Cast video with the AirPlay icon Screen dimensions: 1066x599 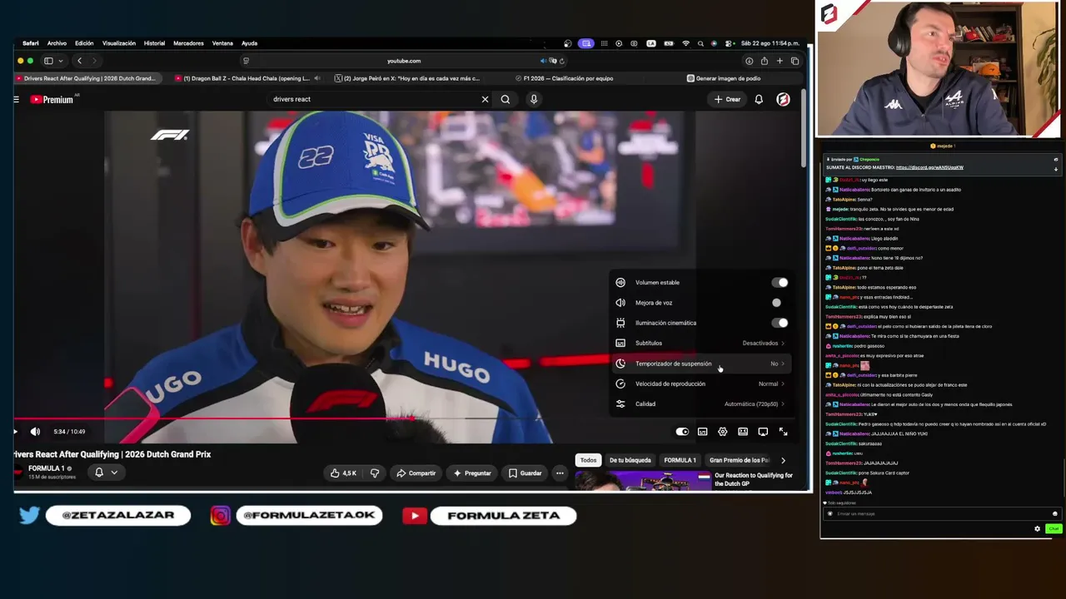coord(763,432)
